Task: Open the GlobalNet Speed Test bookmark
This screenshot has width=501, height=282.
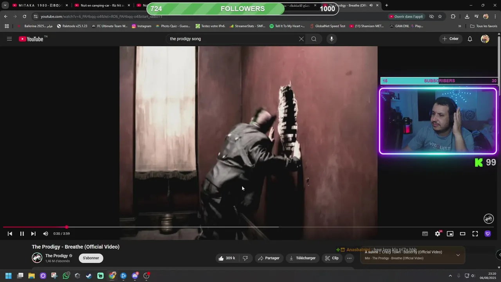Action: [327, 26]
